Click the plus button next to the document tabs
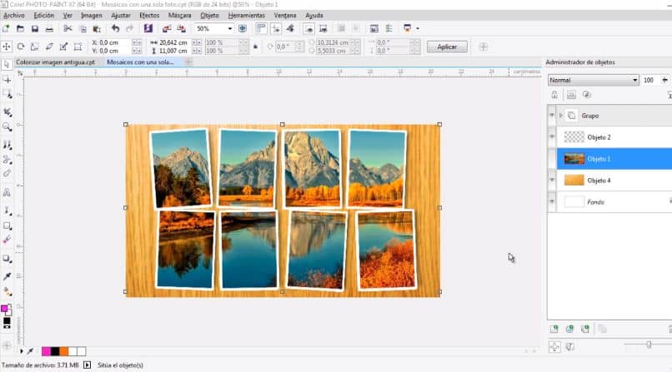 (x=188, y=62)
